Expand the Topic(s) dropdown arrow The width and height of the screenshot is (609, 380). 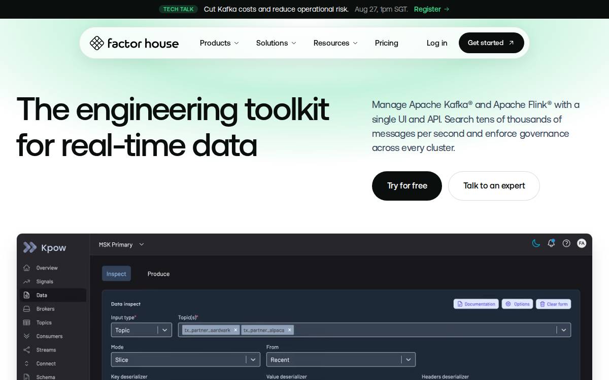tap(563, 330)
